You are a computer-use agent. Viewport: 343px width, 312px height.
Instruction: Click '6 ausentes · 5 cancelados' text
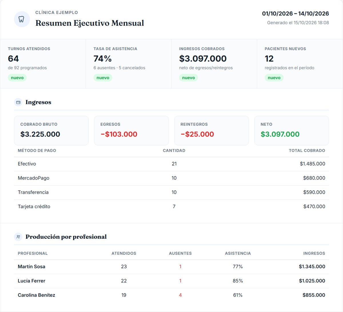point(119,68)
